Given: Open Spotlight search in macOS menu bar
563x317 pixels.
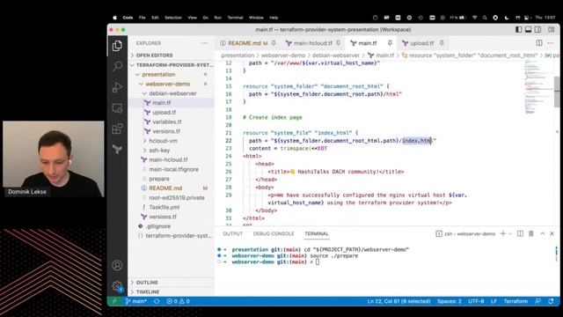Looking at the screenshot, I should pyautogui.click(x=485, y=18).
